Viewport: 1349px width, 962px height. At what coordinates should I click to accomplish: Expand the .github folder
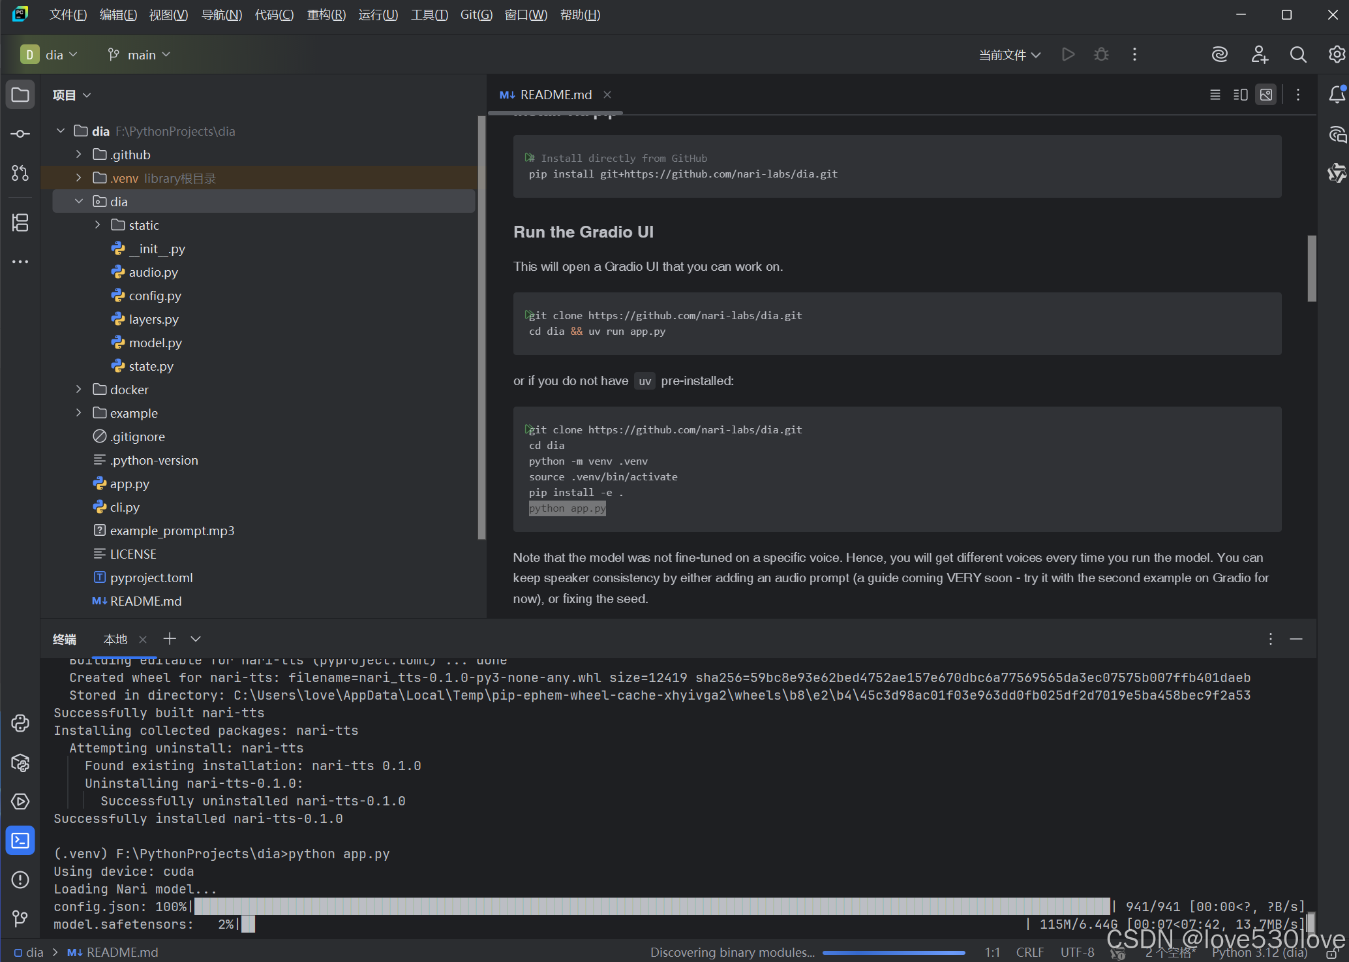[79, 155]
